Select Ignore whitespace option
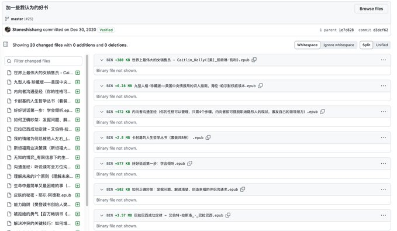Image resolution: width=397 pixels, height=231 pixels. [x=339, y=45]
